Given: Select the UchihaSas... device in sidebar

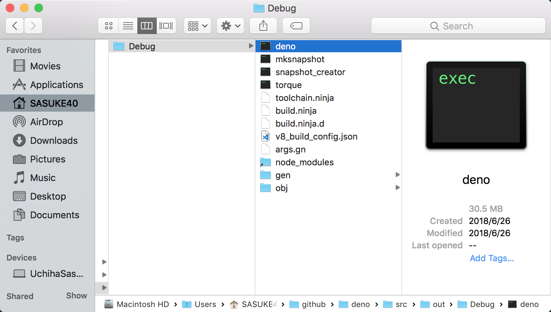Looking at the screenshot, I should [47, 274].
